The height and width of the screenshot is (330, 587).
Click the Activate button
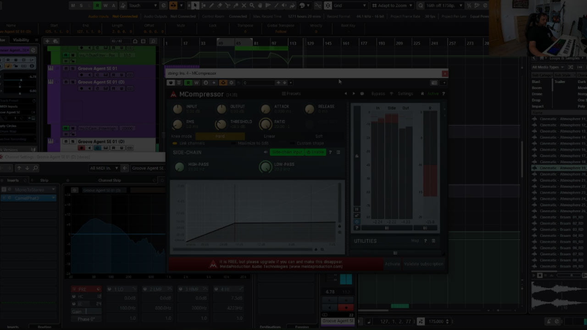[392, 264]
